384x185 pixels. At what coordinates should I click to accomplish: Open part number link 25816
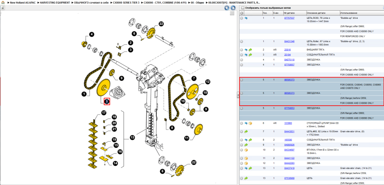287,50
